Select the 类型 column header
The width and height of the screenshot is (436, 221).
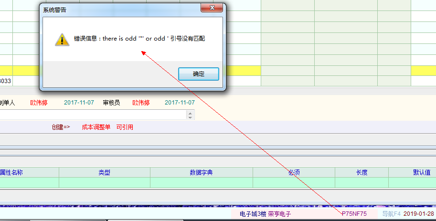click(x=104, y=172)
